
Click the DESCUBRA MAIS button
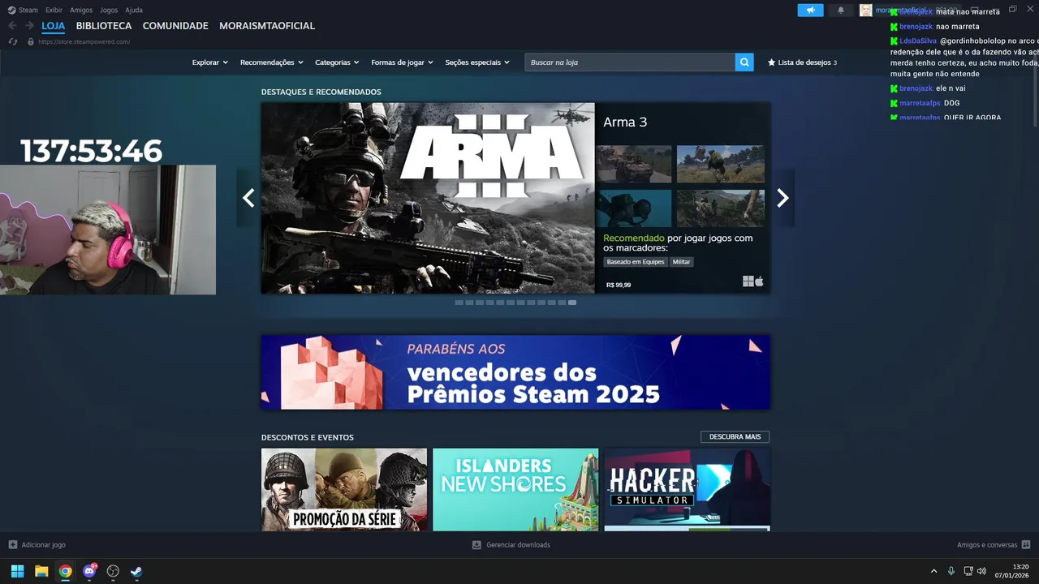[735, 436]
